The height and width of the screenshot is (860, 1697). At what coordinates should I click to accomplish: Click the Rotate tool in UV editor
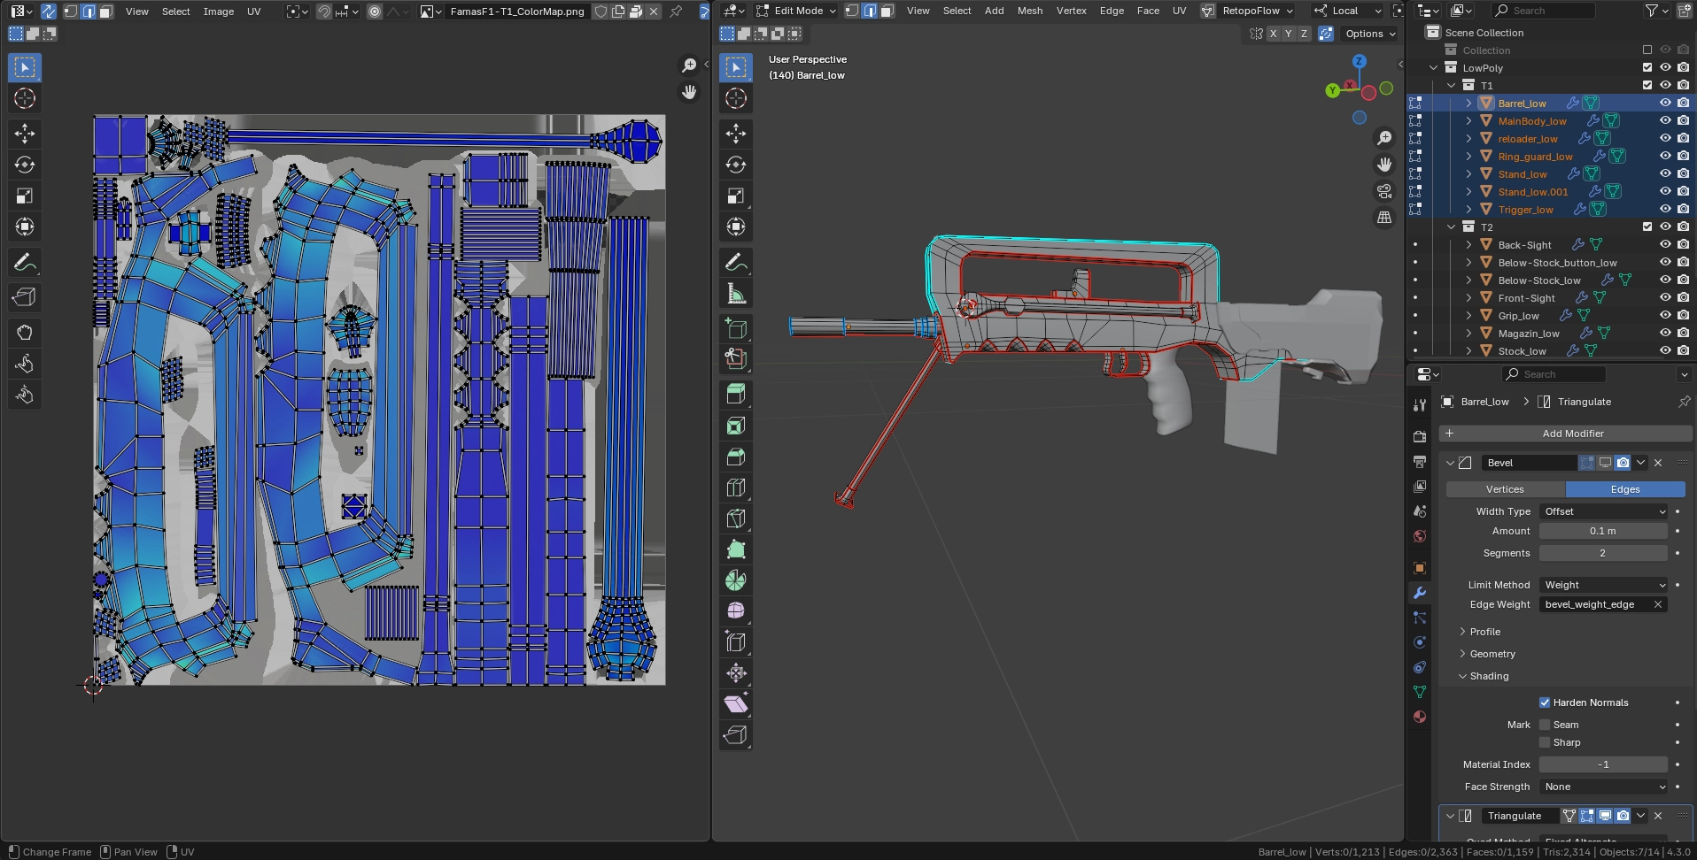click(x=25, y=165)
